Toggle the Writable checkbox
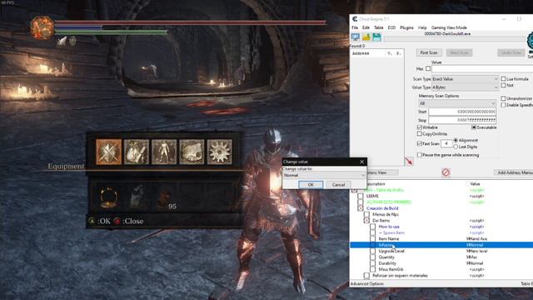This screenshot has width=533, height=300. click(420, 127)
